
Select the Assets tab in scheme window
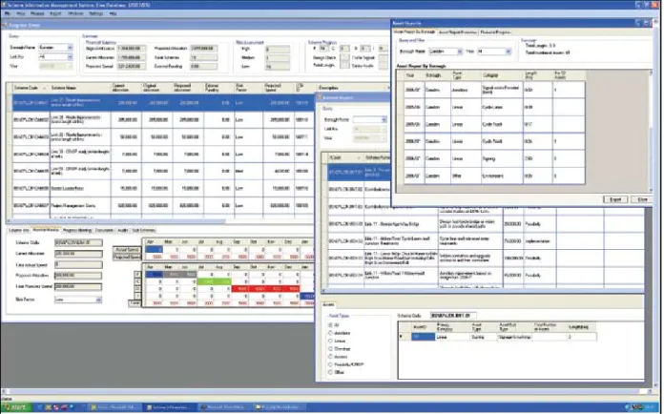(328, 305)
